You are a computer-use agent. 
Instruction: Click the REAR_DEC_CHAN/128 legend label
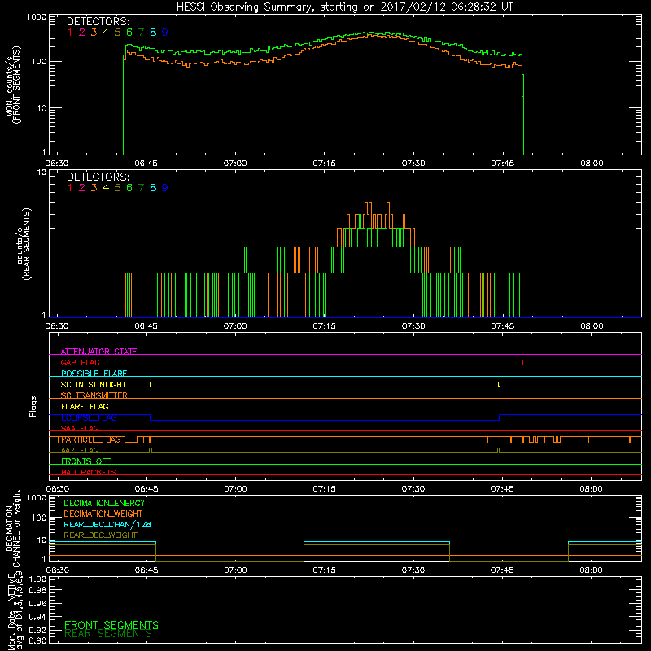point(107,525)
